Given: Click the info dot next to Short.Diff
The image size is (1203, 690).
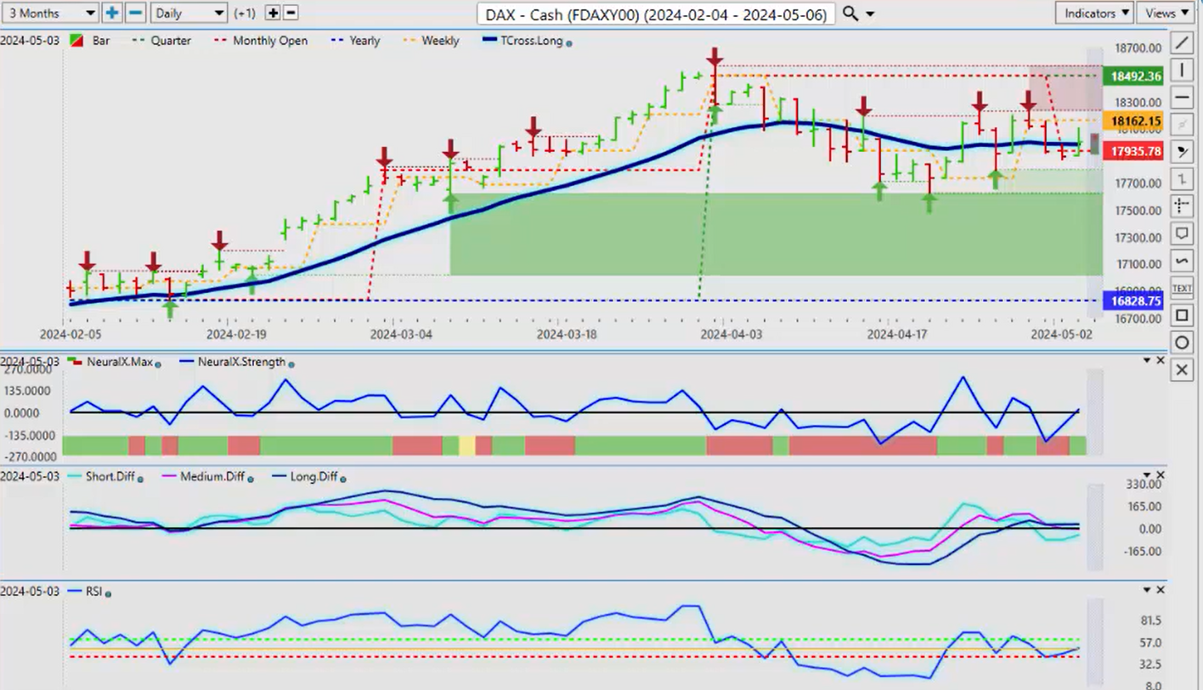Looking at the screenshot, I should point(140,479).
